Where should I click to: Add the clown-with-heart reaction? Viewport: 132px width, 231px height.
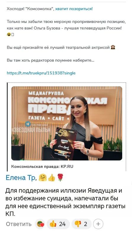click(x=40, y=224)
